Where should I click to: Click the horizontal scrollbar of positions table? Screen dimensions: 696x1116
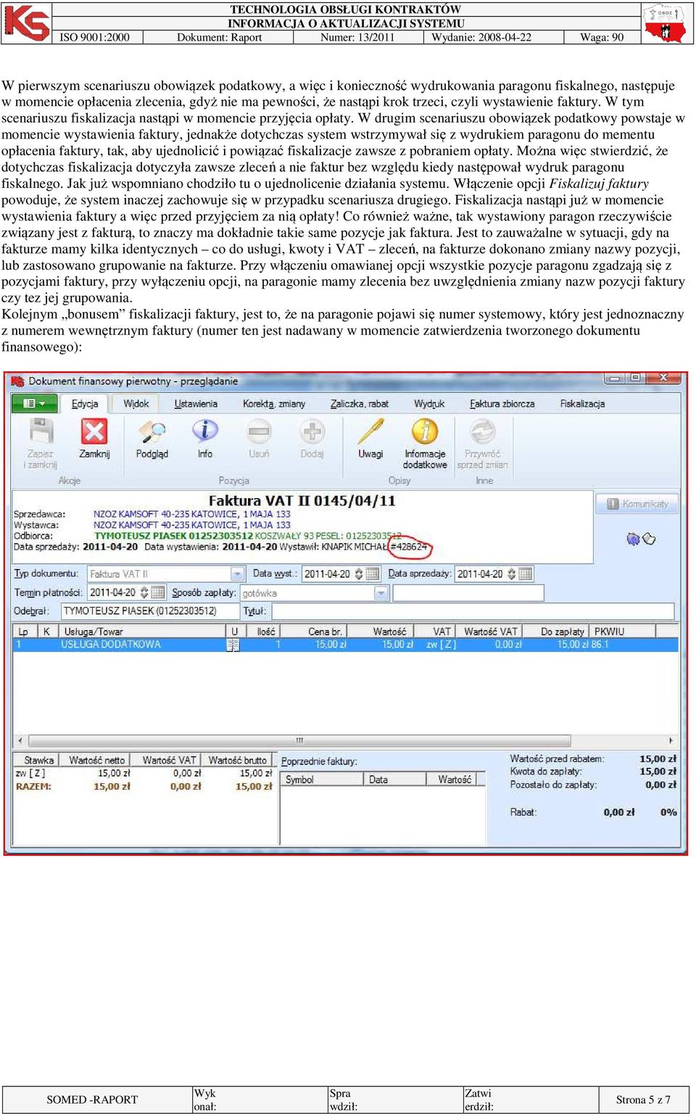pos(299,741)
